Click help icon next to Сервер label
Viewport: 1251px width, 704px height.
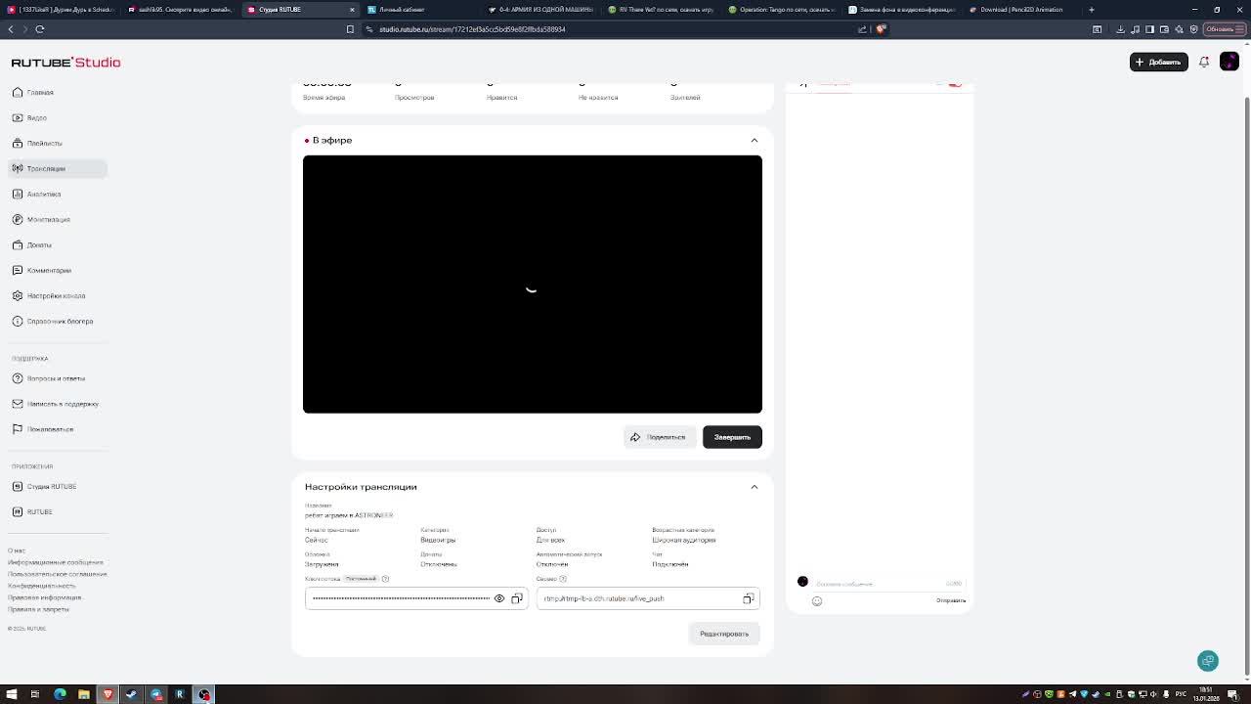pos(563,579)
